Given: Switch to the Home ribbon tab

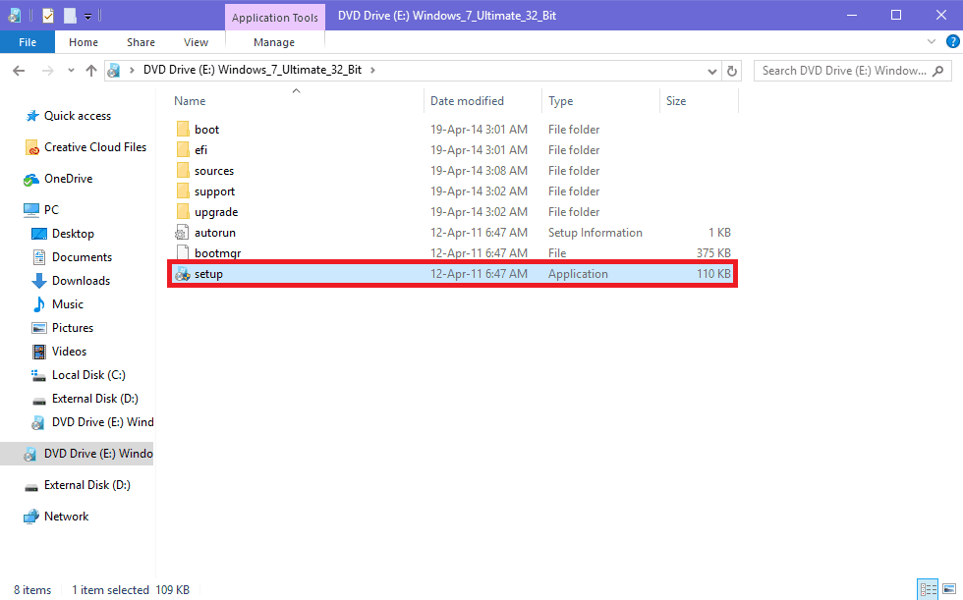Looking at the screenshot, I should [x=83, y=41].
